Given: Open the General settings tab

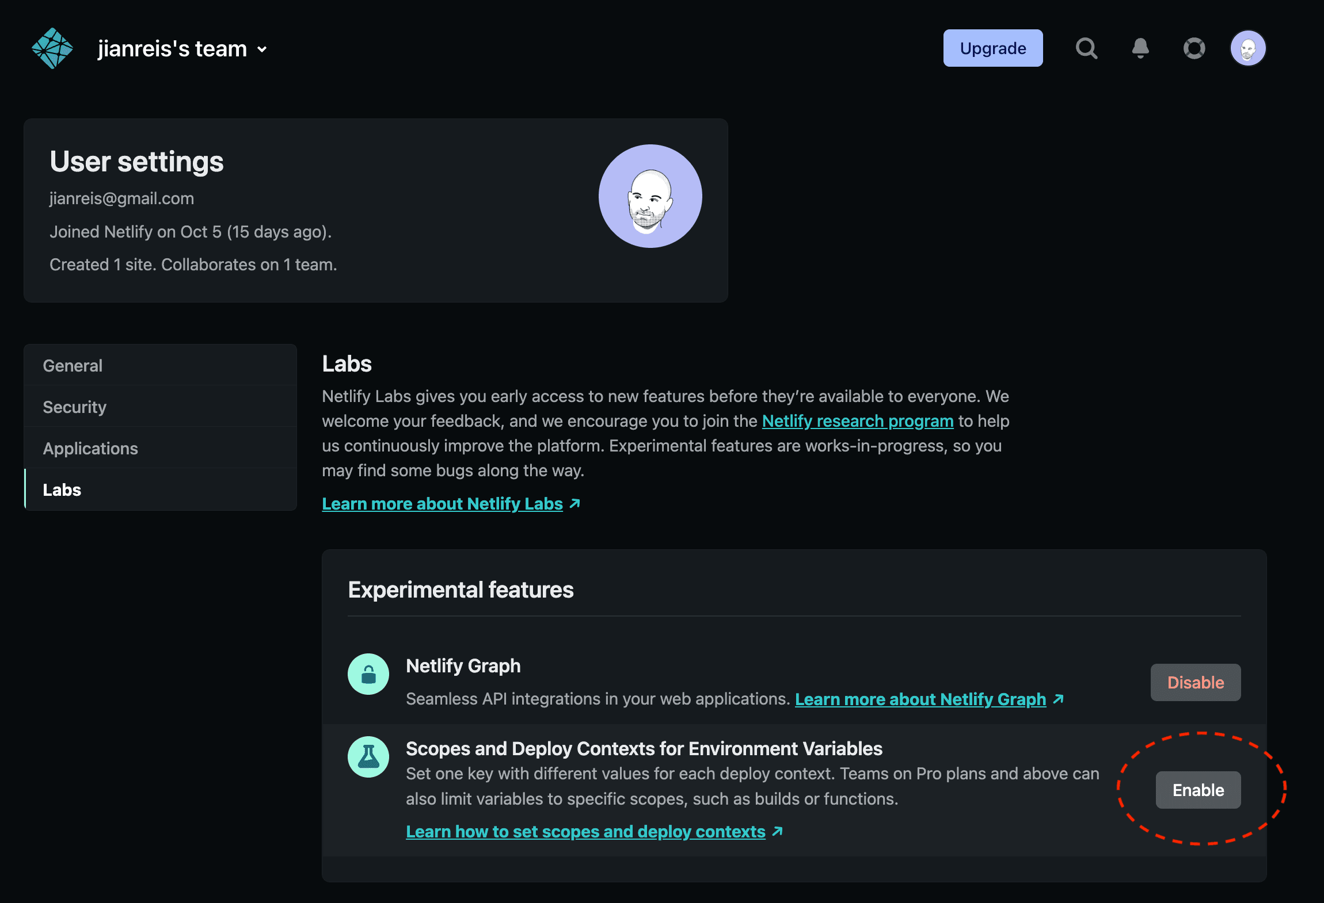Looking at the screenshot, I should coord(73,366).
